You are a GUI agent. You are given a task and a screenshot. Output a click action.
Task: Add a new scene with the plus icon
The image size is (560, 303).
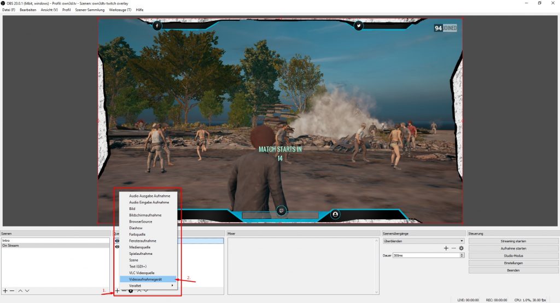pos(5,290)
